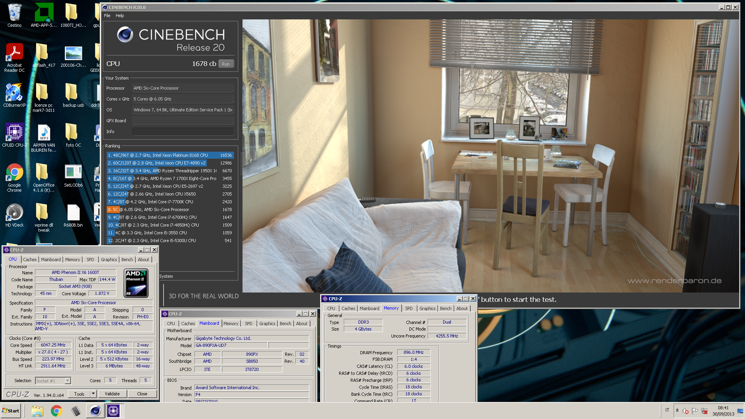The height and width of the screenshot is (419, 745).
Task: Click the Validate button in CPU-Z
Action: tap(112, 394)
